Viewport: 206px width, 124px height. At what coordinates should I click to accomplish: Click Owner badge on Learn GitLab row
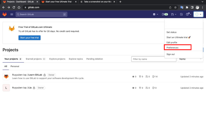coord(51,75)
